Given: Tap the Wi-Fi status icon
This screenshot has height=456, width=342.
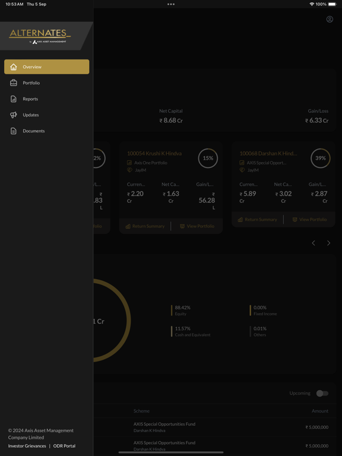Looking at the screenshot, I should [x=312, y=4].
